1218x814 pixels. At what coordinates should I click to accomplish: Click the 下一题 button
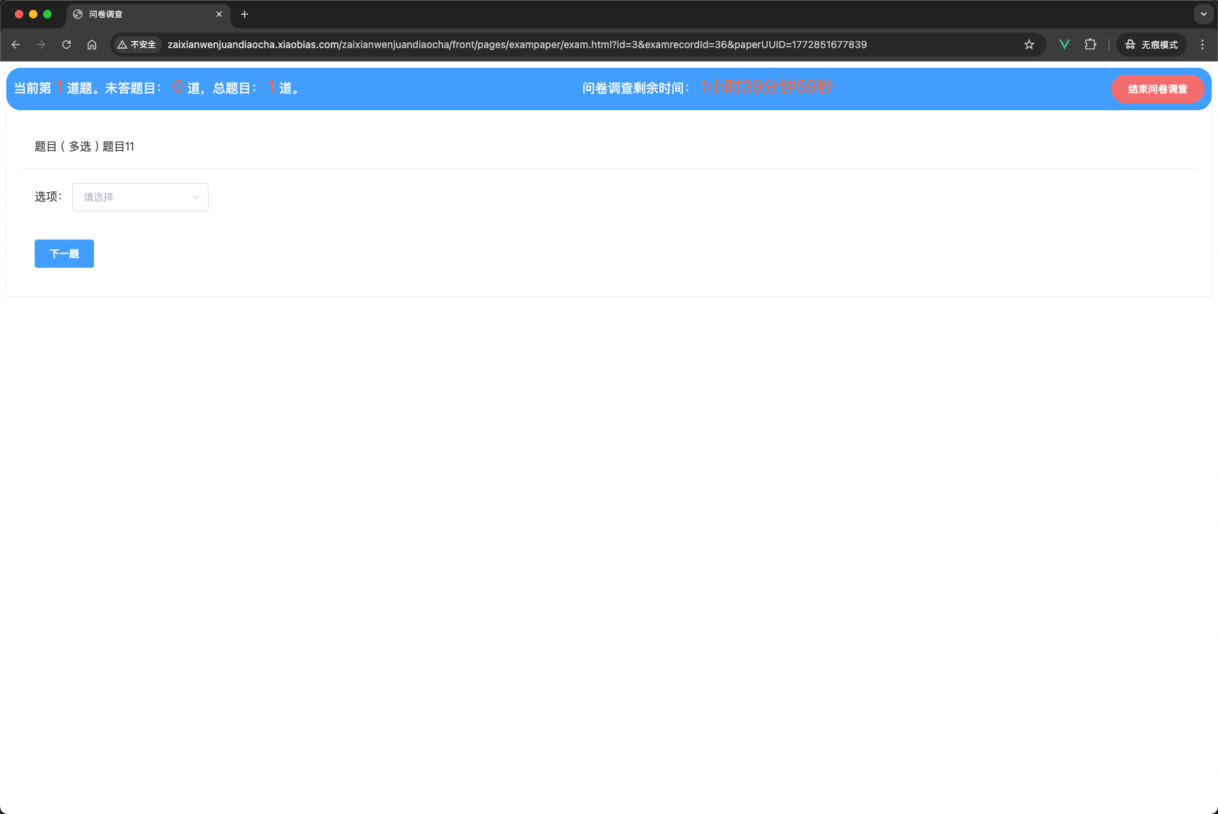pyautogui.click(x=64, y=254)
